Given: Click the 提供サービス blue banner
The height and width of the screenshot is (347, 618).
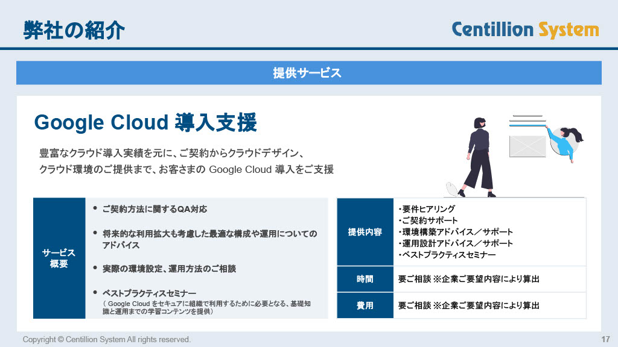Looking at the screenshot, I should (308, 73).
